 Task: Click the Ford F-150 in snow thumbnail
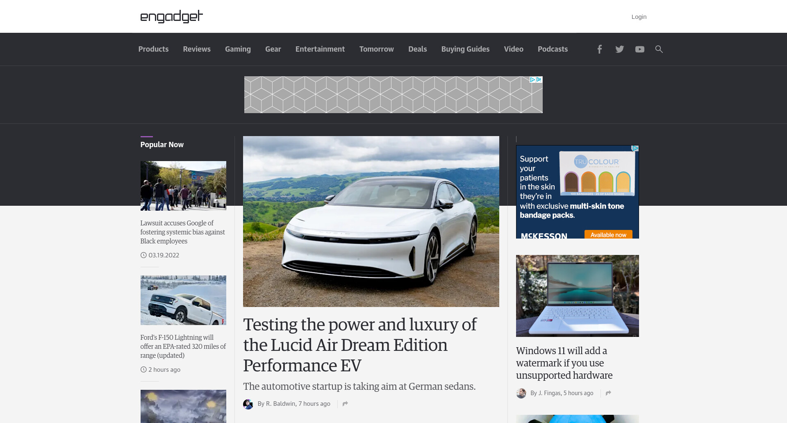183,300
